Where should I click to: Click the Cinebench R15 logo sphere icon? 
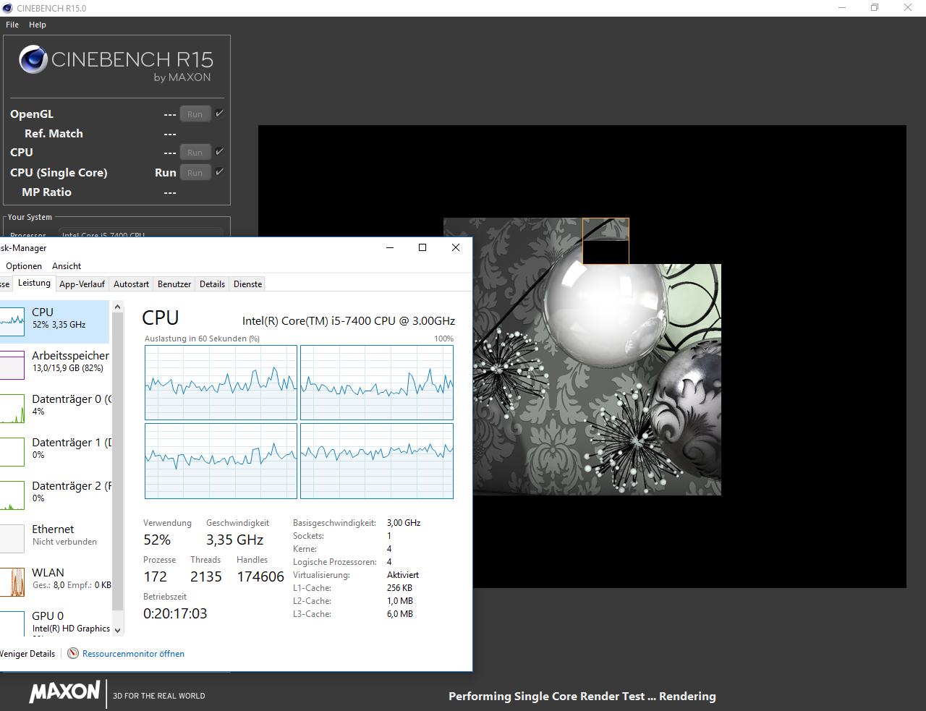click(x=33, y=59)
